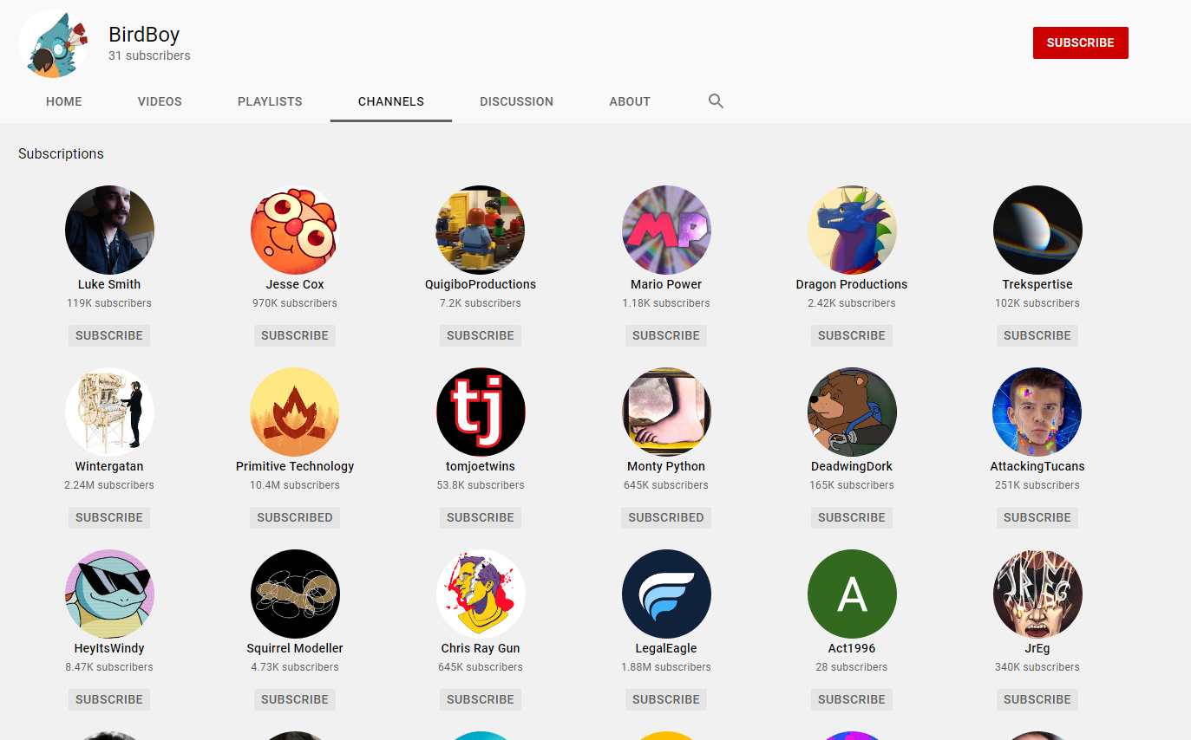Open the Luke Smith channel name link
Viewport: 1191px width, 740px height.
pos(109,284)
